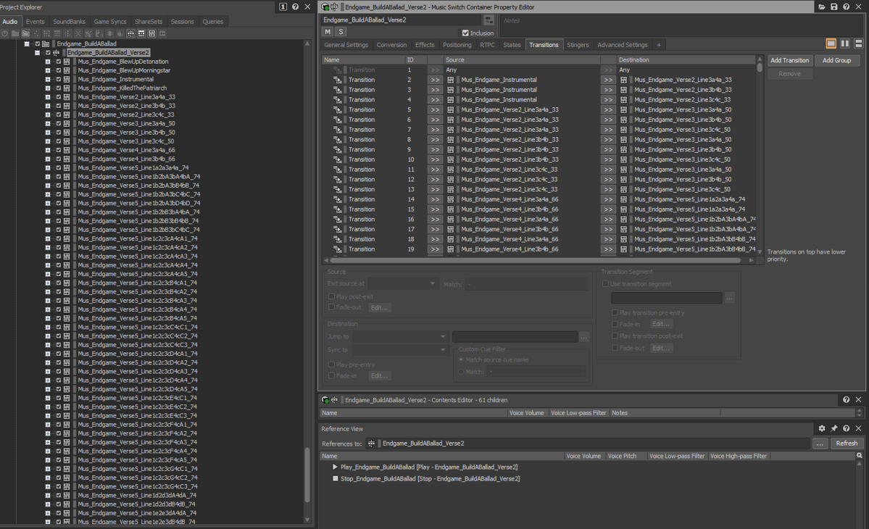
Task: Switch to the Stingers tab
Action: tap(578, 45)
